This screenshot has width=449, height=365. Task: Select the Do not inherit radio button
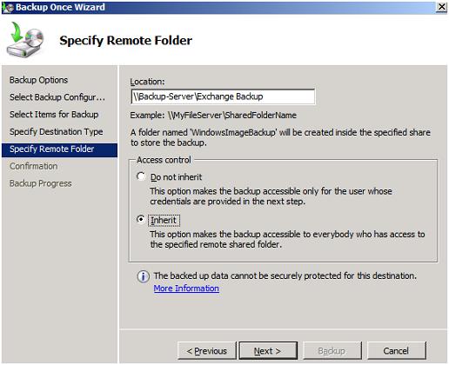click(141, 176)
